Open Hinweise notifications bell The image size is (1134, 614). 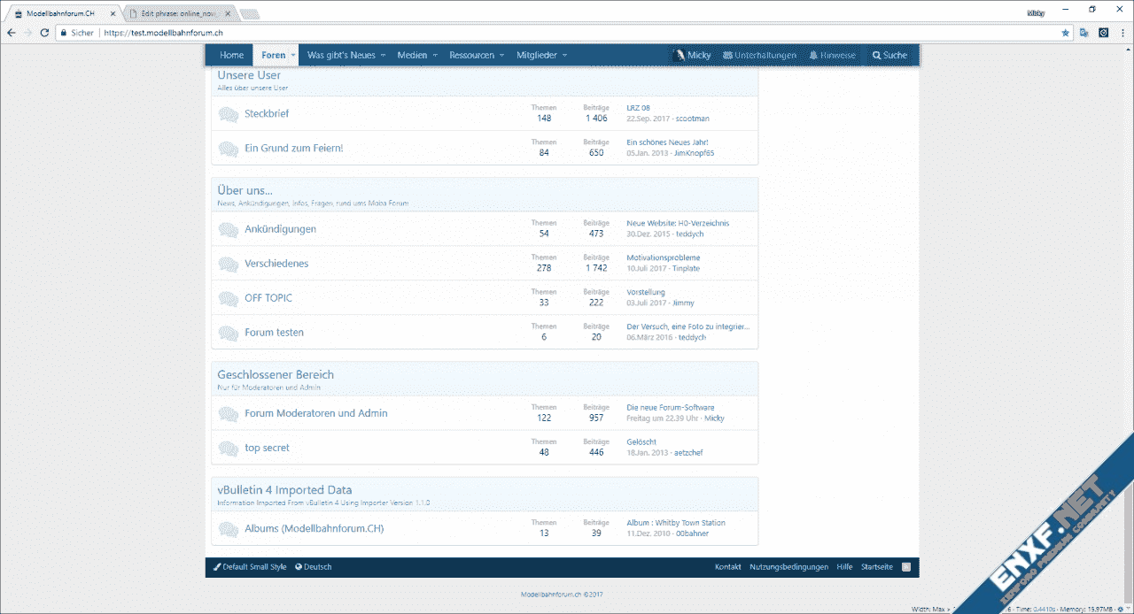click(x=832, y=55)
